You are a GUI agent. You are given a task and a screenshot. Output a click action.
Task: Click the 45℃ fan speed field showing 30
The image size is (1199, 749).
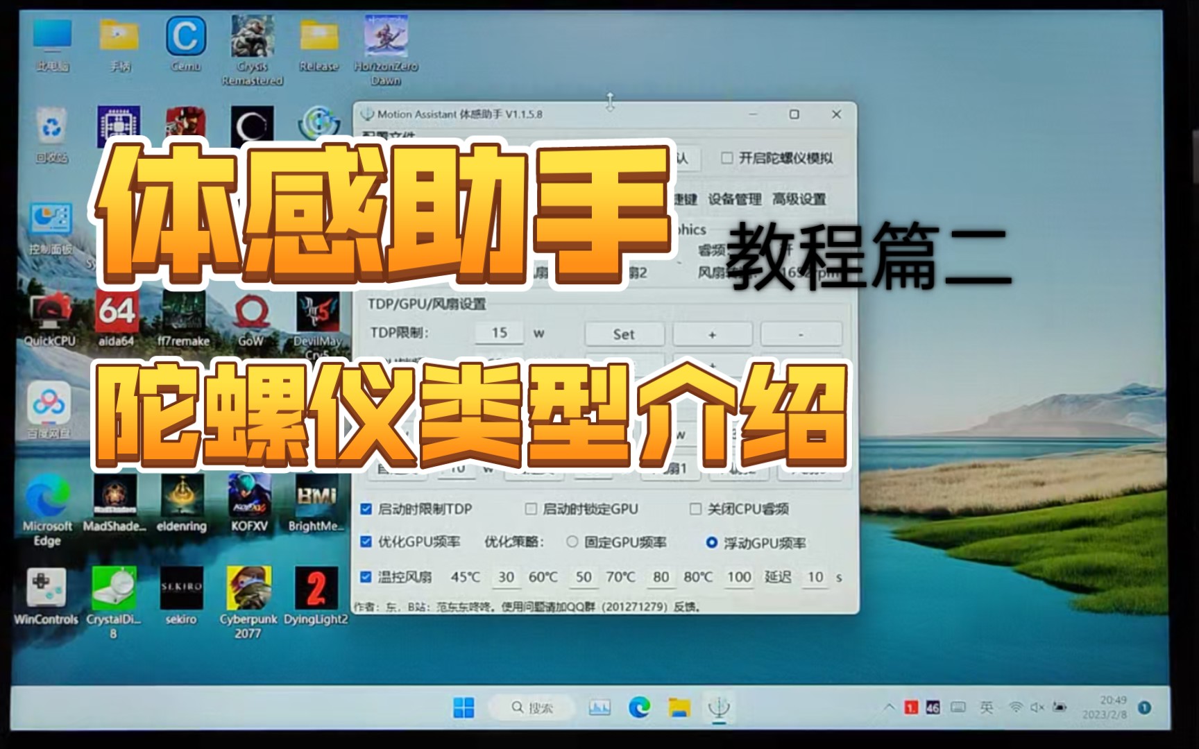pos(507,577)
